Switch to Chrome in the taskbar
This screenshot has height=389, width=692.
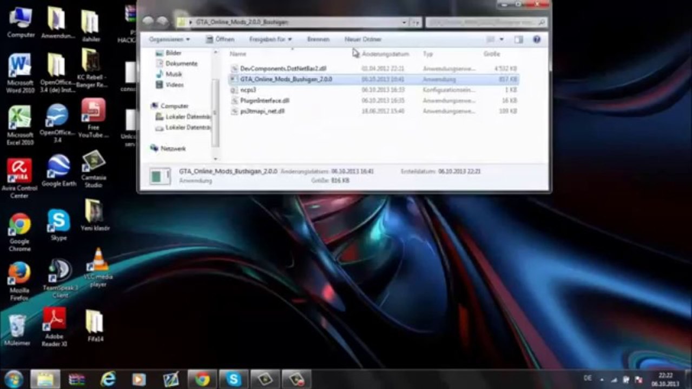coord(202,379)
